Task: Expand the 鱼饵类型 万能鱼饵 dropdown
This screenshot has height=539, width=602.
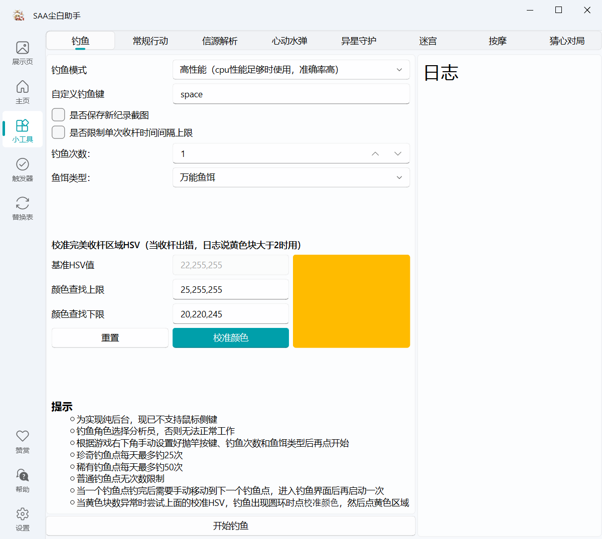Action: coord(291,177)
